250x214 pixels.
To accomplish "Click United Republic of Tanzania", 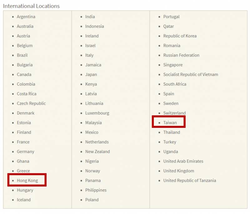I will point(189,181).
